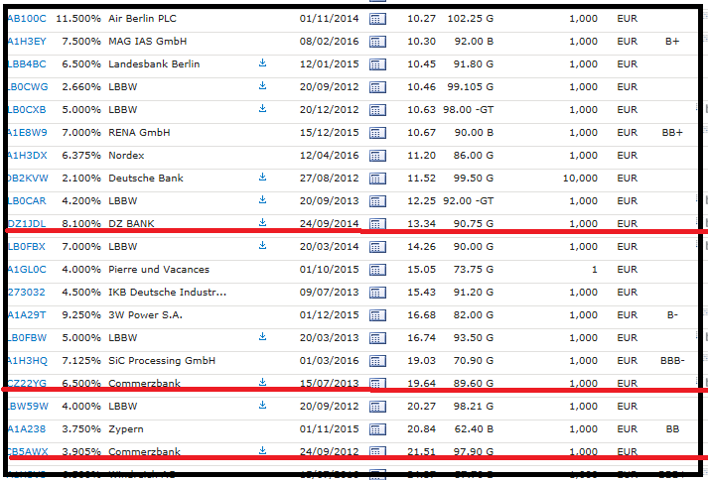The image size is (708, 480).
Task: Download document for CZ22YG Commerzbank bond
Action: [262, 382]
